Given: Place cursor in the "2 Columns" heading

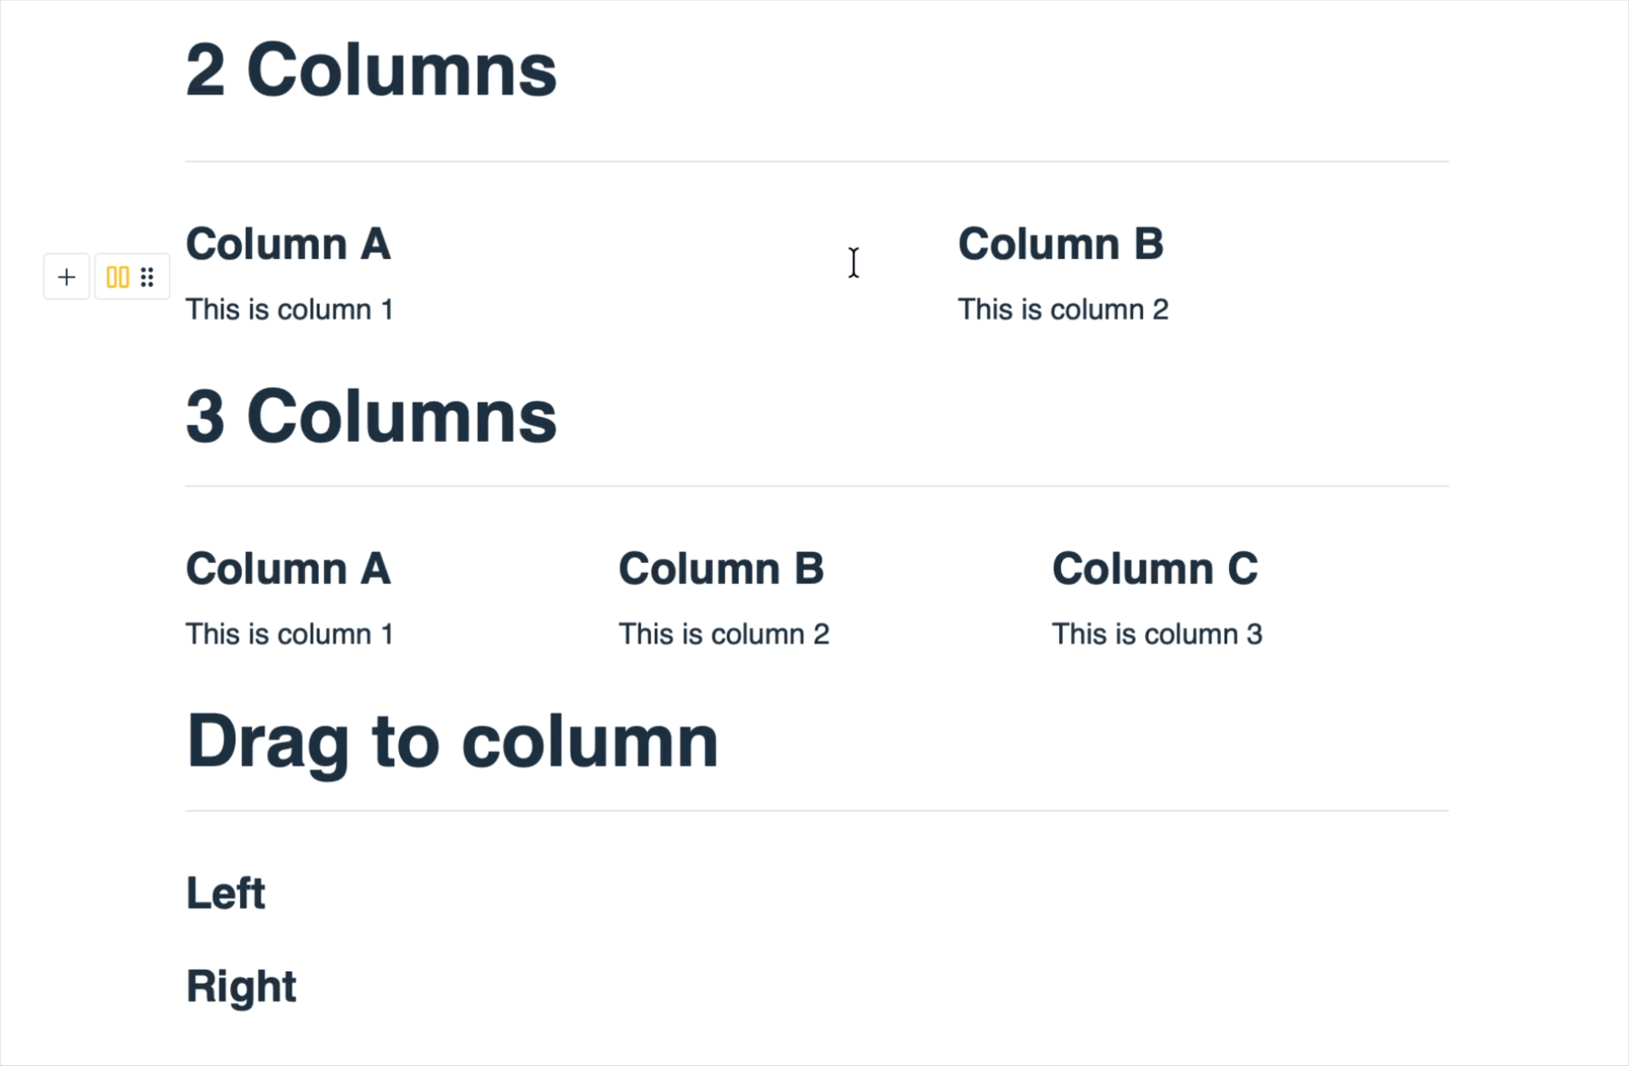Looking at the screenshot, I should coord(371,70).
